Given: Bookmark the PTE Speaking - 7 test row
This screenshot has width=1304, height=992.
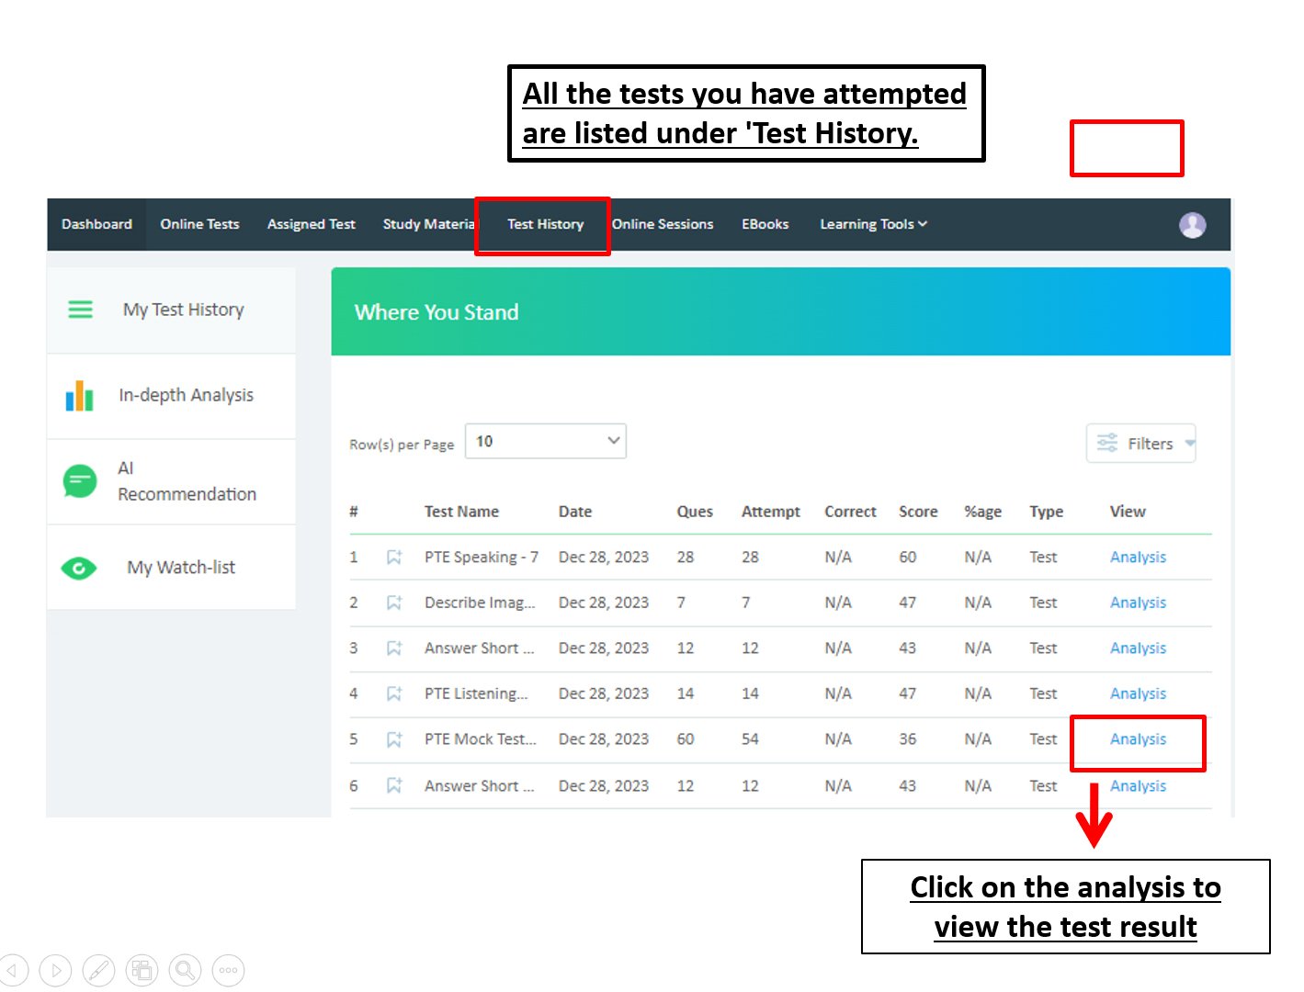Looking at the screenshot, I should pyautogui.click(x=394, y=558).
